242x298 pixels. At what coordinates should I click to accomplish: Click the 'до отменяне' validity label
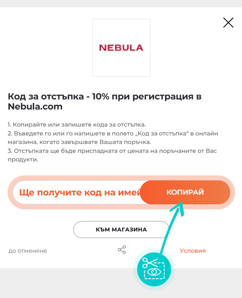click(x=28, y=251)
